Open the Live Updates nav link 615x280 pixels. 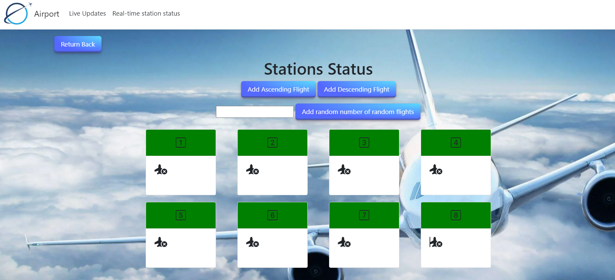(x=87, y=14)
